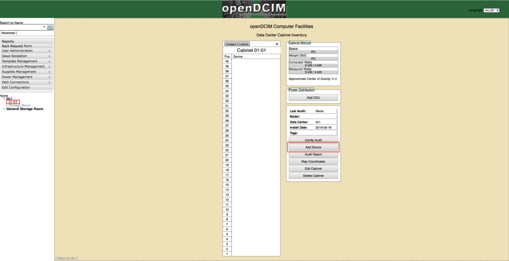509x261 pixels.
Task: Toggle the Images button
Action: [x=231, y=44]
